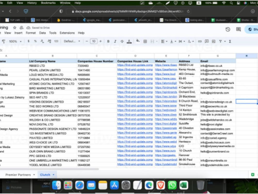The image size is (258, 194).
Task: Increase decimal places icon
Action: 49,41
